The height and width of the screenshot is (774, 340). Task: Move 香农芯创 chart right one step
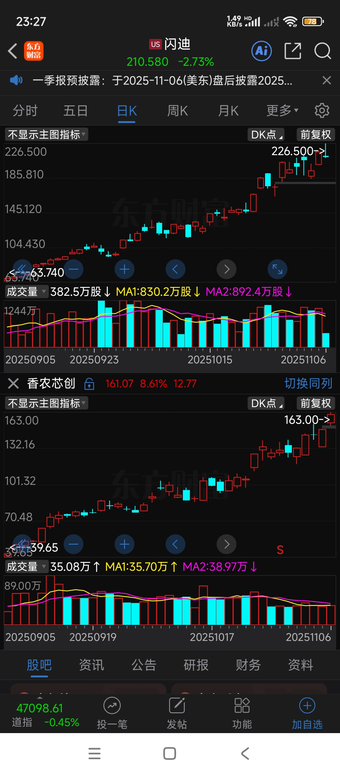(226, 544)
